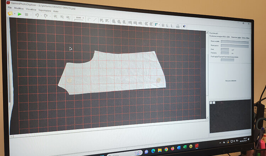The width and height of the screenshot is (266, 156).
Task: Click the first small button above the preview thumbnail
Action: [x=211, y=102]
